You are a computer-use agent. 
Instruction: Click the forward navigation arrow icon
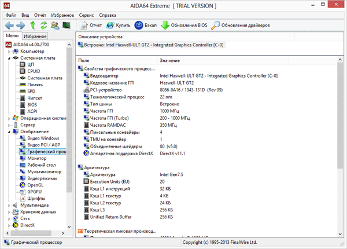click(21, 25)
